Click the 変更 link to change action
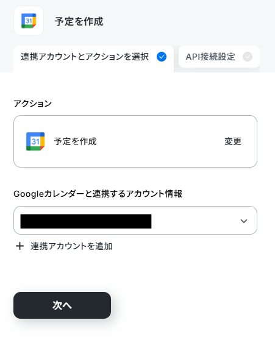275x337 pixels. coord(233,141)
